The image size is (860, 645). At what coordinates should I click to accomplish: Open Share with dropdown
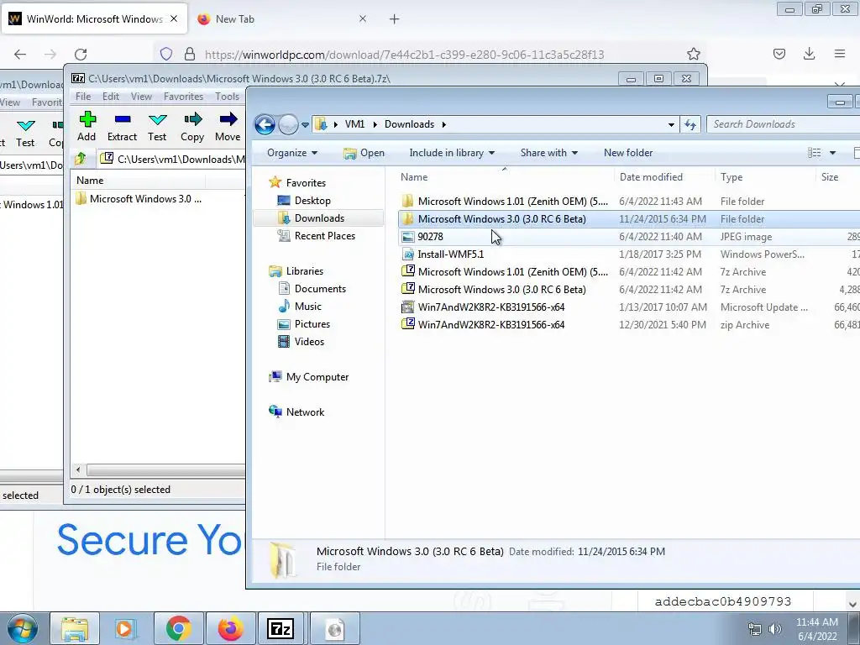[x=549, y=153]
